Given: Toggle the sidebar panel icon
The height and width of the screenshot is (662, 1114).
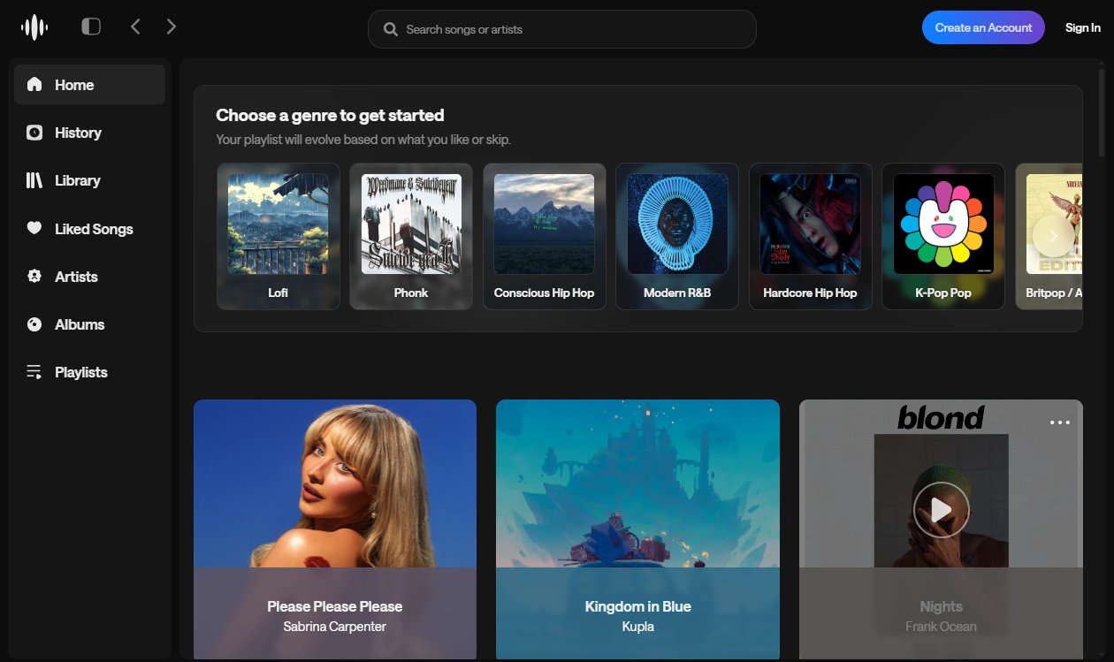Looking at the screenshot, I should coord(91,27).
